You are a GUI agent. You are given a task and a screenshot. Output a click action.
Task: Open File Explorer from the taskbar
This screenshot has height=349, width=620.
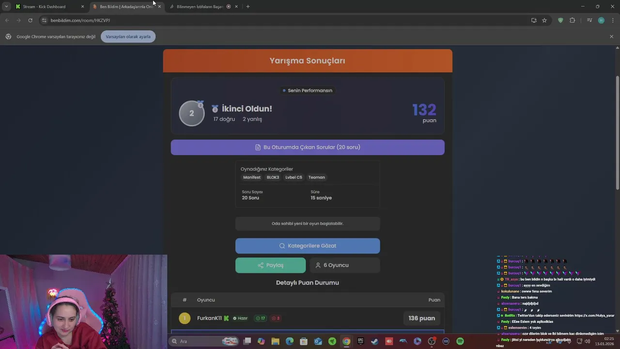click(275, 341)
